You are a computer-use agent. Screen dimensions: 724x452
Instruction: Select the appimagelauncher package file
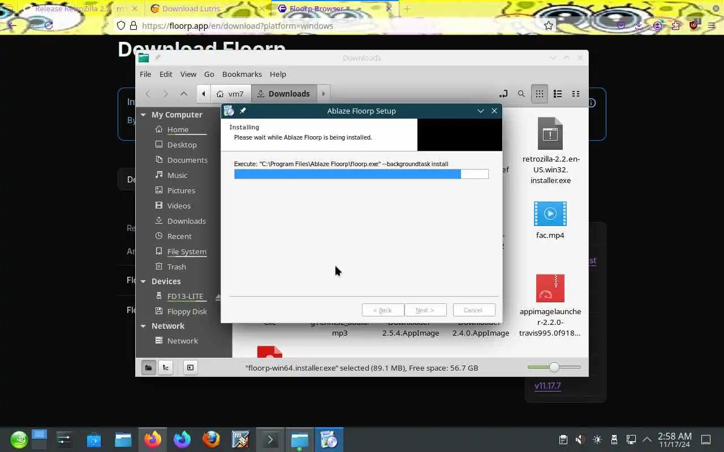coord(550,305)
